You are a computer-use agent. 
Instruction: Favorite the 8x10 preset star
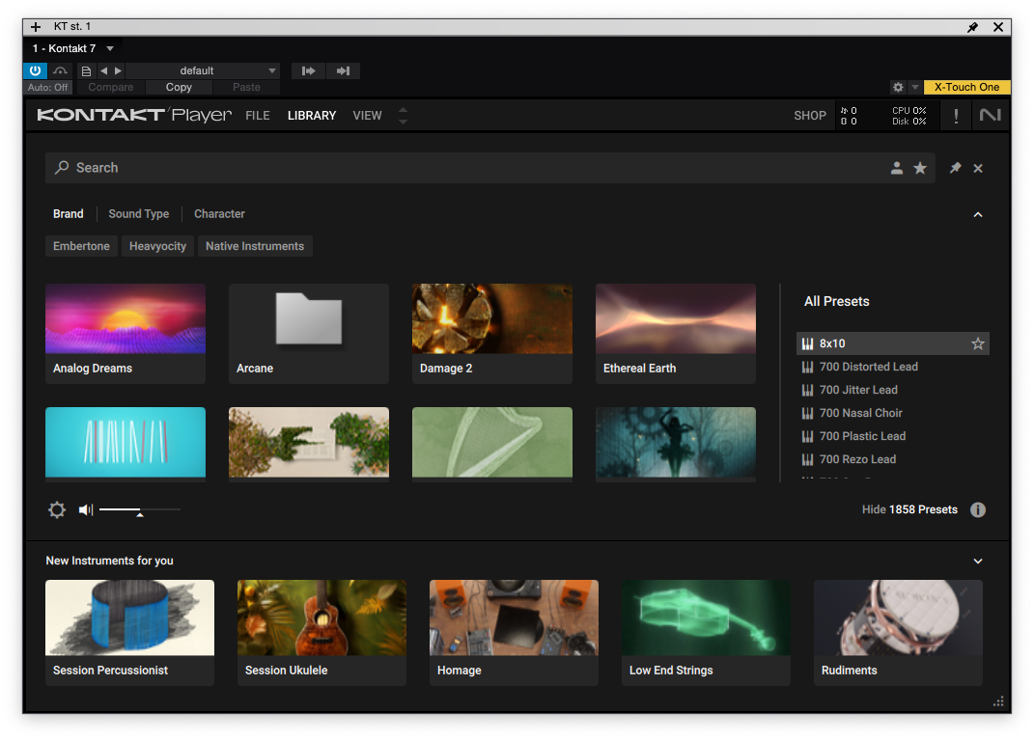click(977, 343)
